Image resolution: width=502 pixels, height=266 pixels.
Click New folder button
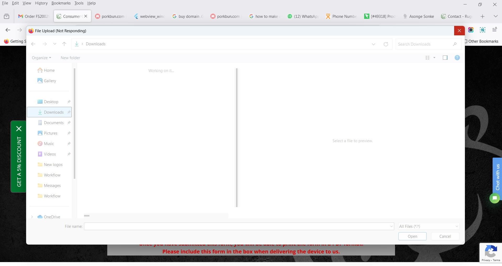[x=70, y=58]
